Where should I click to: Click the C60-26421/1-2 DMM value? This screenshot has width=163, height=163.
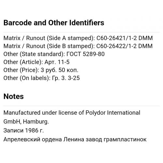[x=125, y=38]
